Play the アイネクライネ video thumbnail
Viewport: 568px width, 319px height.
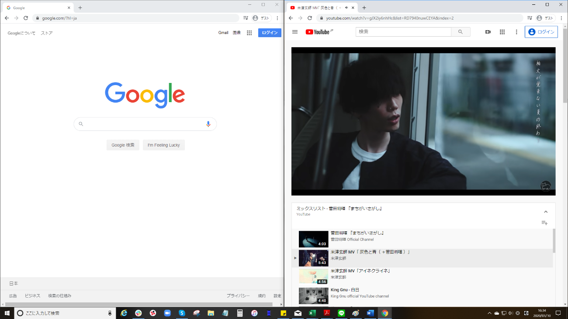tap(313, 277)
